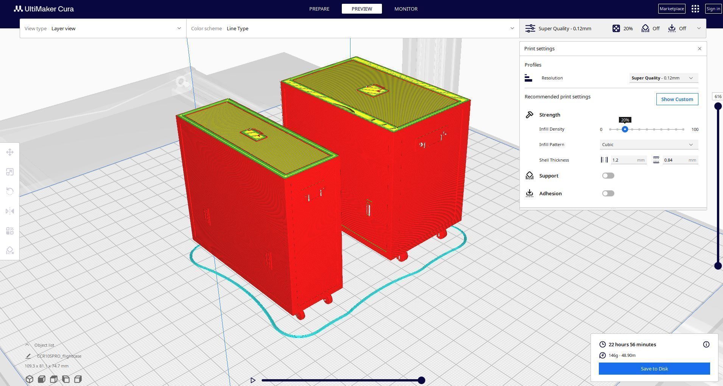The width and height of the screenshot is (723, 386).
Task: Switch to left view camera icon
Action: coord(66,379)
